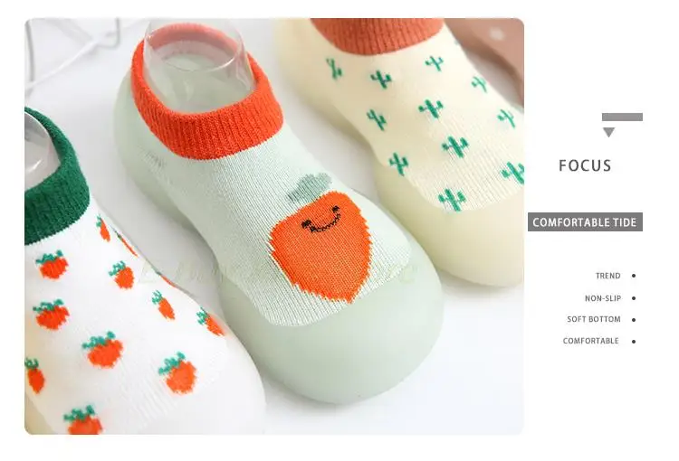The width and height of the screenshot is (679, 461).
Task: Click the bullet dot next to SOFT BOTTOM
Action: click(x=634, y=320)
